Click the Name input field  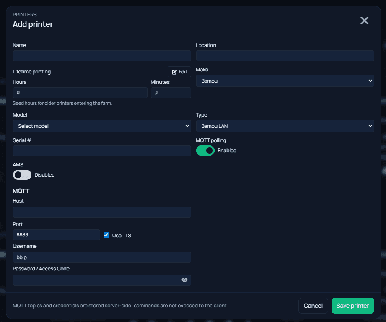coord(101,55)
